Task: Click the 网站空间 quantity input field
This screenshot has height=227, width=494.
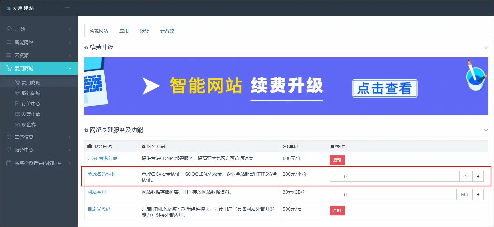Action: pos(398,195)
